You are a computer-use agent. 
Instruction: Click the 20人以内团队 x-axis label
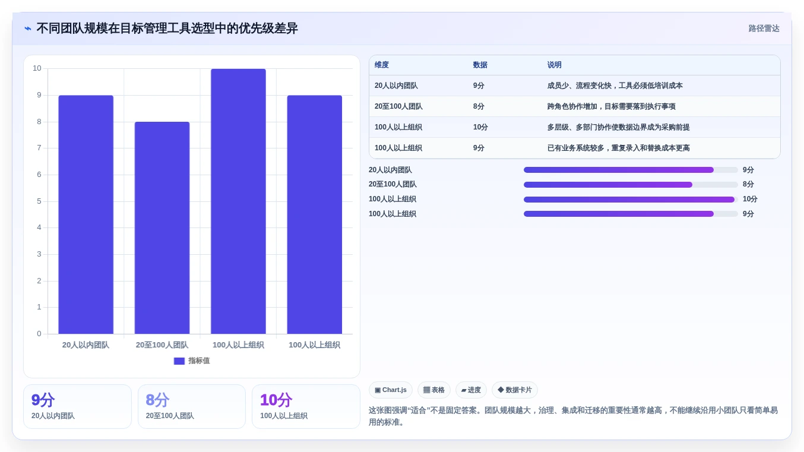point(86,345)
